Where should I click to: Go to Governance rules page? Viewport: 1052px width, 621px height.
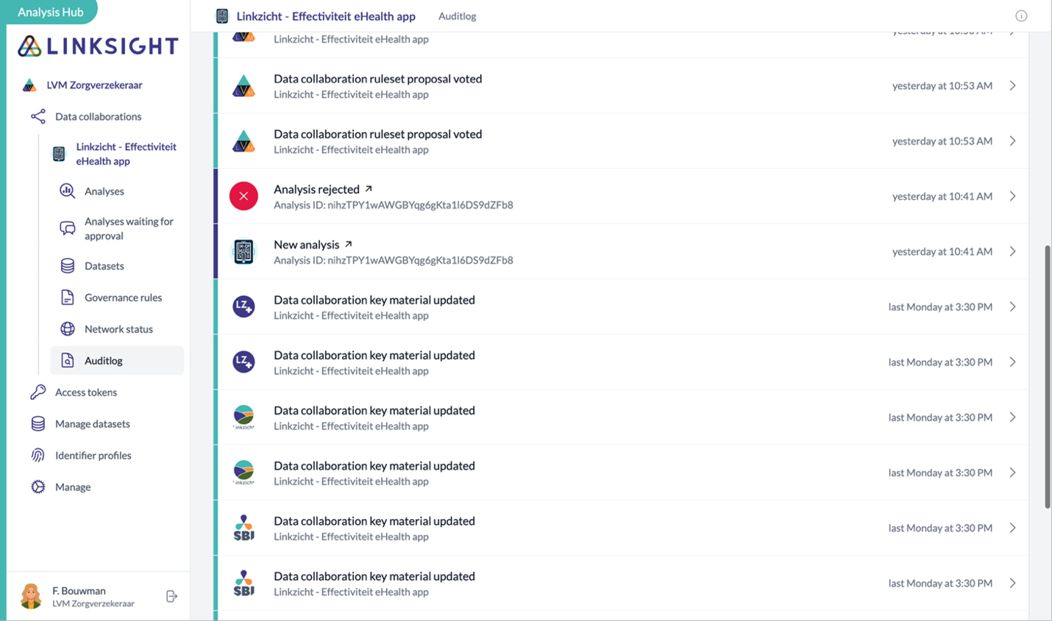(123, 298)
